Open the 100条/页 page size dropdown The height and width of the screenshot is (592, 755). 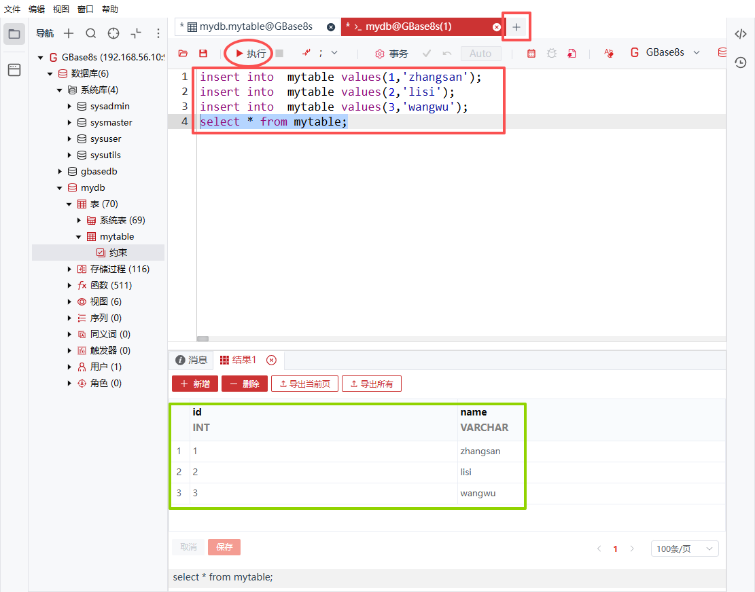(x=684, y=549)
